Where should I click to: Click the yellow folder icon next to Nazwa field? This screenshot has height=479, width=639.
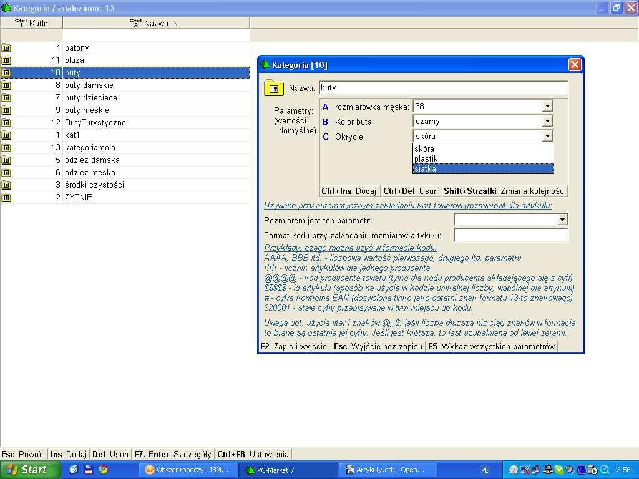tap(274, 88)
